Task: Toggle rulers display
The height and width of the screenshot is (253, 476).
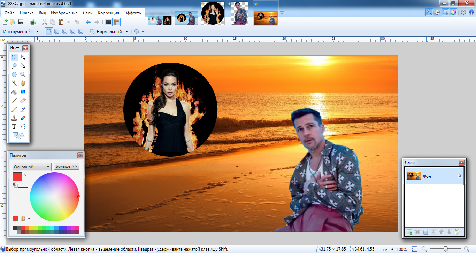Action: click(x=116, y=22)
